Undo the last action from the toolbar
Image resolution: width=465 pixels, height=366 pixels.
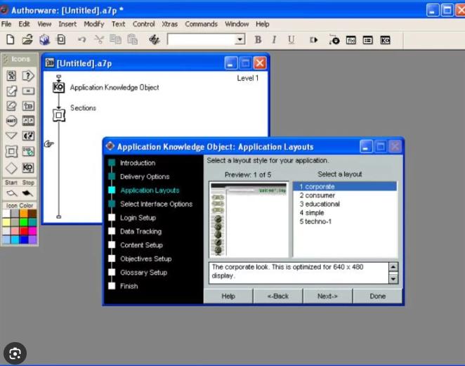pyautogui.click(x=82, y=39)
